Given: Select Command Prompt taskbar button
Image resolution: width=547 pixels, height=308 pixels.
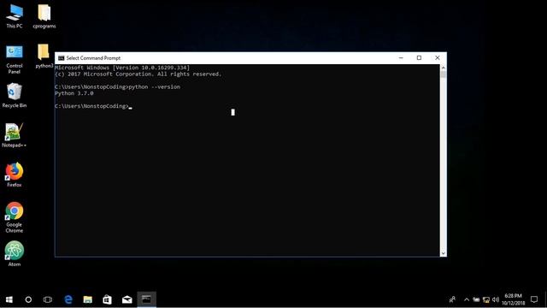Looking at the screenshot, I should (x=146, y=299).
